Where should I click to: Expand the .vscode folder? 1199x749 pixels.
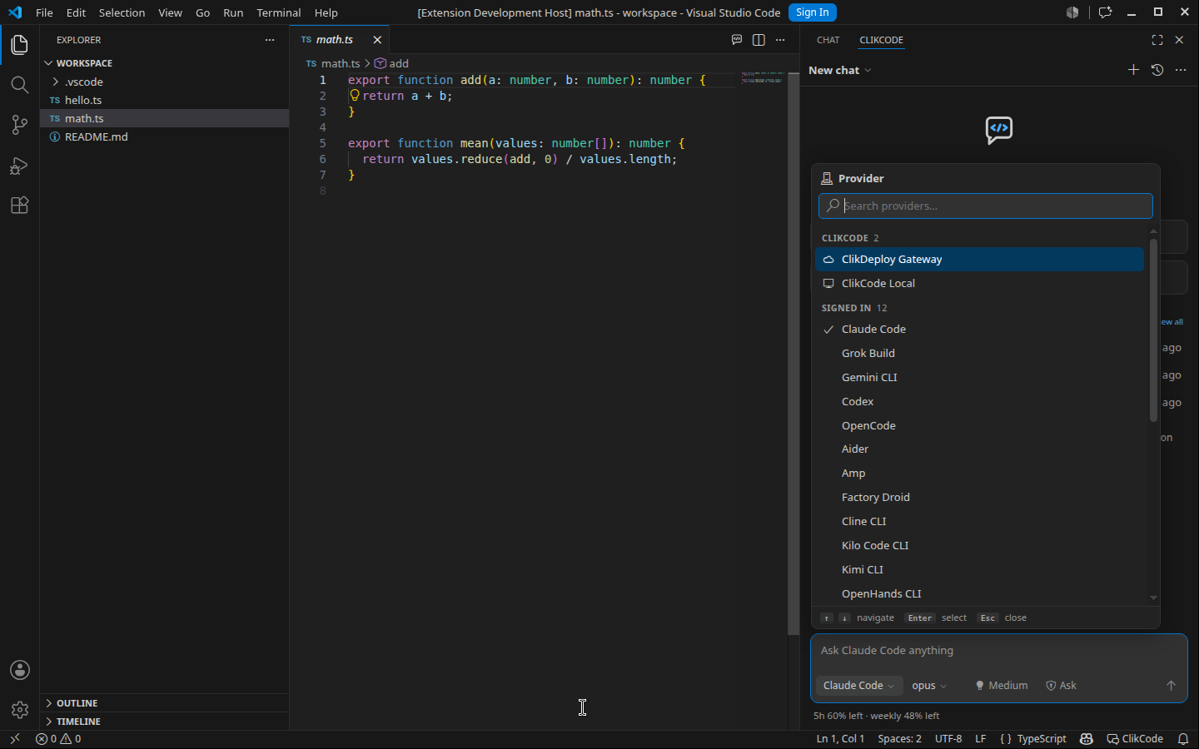pos(164,82)
